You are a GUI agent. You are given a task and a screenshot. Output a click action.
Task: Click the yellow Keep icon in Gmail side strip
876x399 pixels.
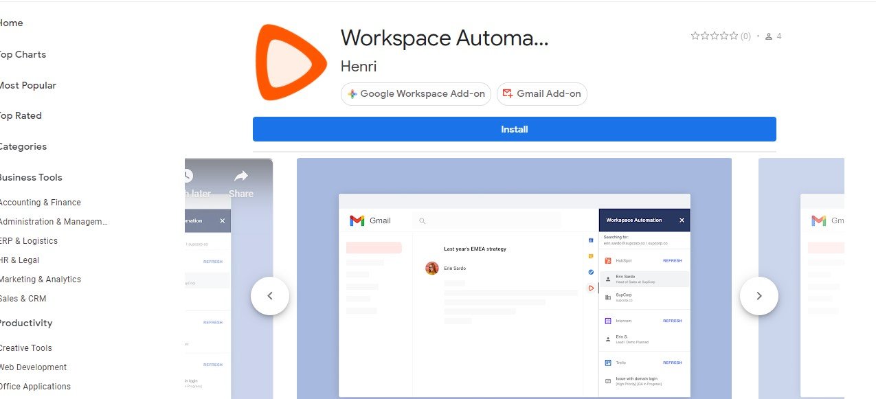tap(591, 256)
